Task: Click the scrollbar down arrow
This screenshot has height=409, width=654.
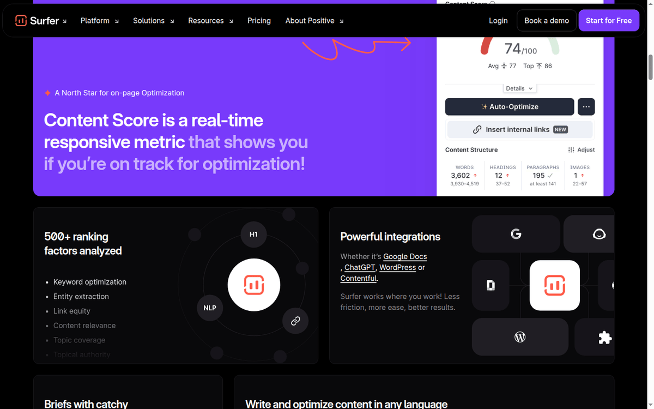Action: [650, 405]
